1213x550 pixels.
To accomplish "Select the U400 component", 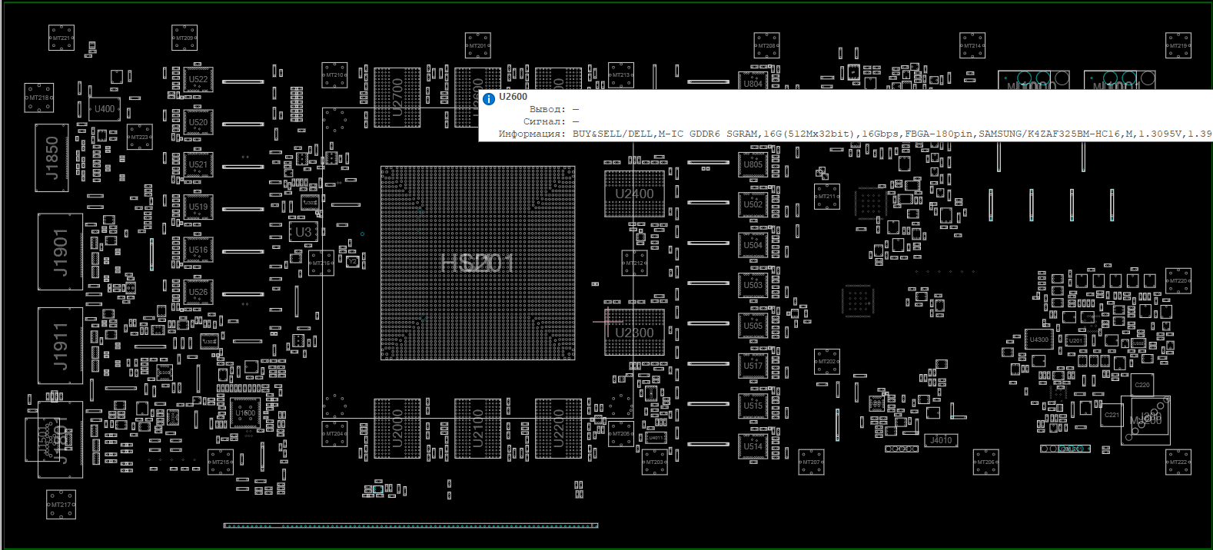I will click(105, 109).
